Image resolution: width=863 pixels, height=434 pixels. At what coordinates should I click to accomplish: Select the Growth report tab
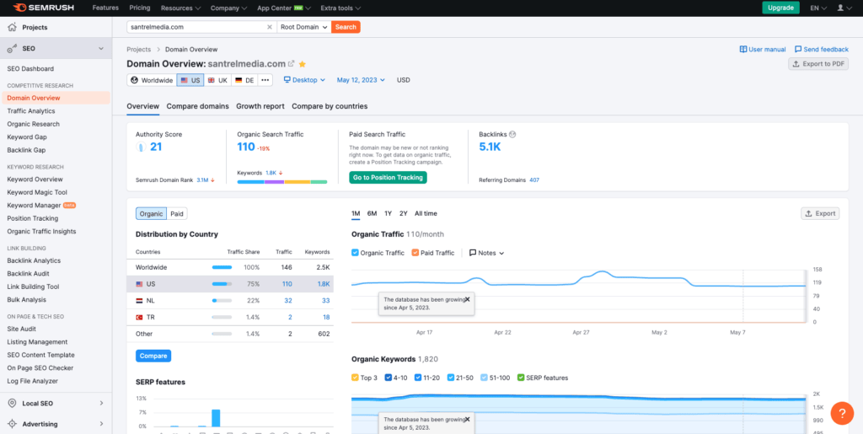coord(260,106)
